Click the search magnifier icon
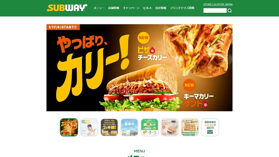Viewport: 279px width, 157px height. (230, 10)
